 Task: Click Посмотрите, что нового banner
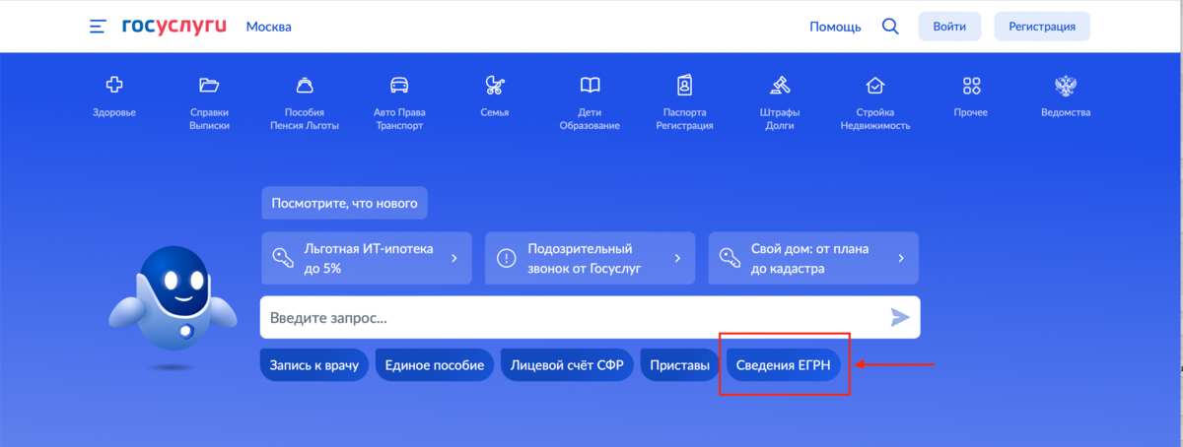pos(344,204)
